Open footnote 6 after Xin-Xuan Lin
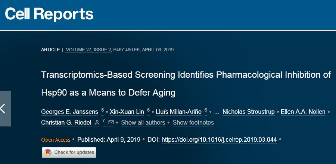 (x=148, y=110)
